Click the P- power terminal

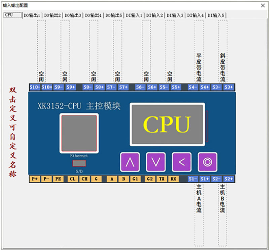click(46, 179)
